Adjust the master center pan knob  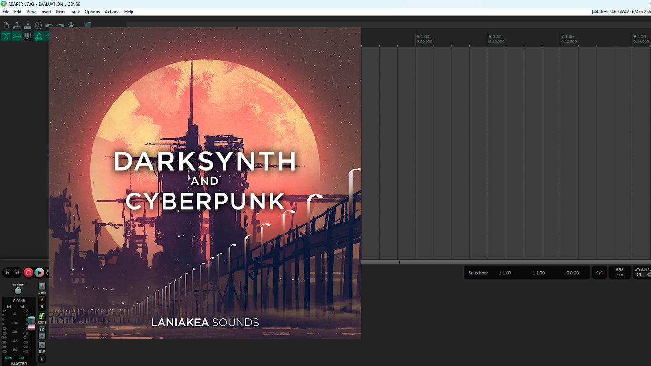pyautogui.click(x=18, y=291)
